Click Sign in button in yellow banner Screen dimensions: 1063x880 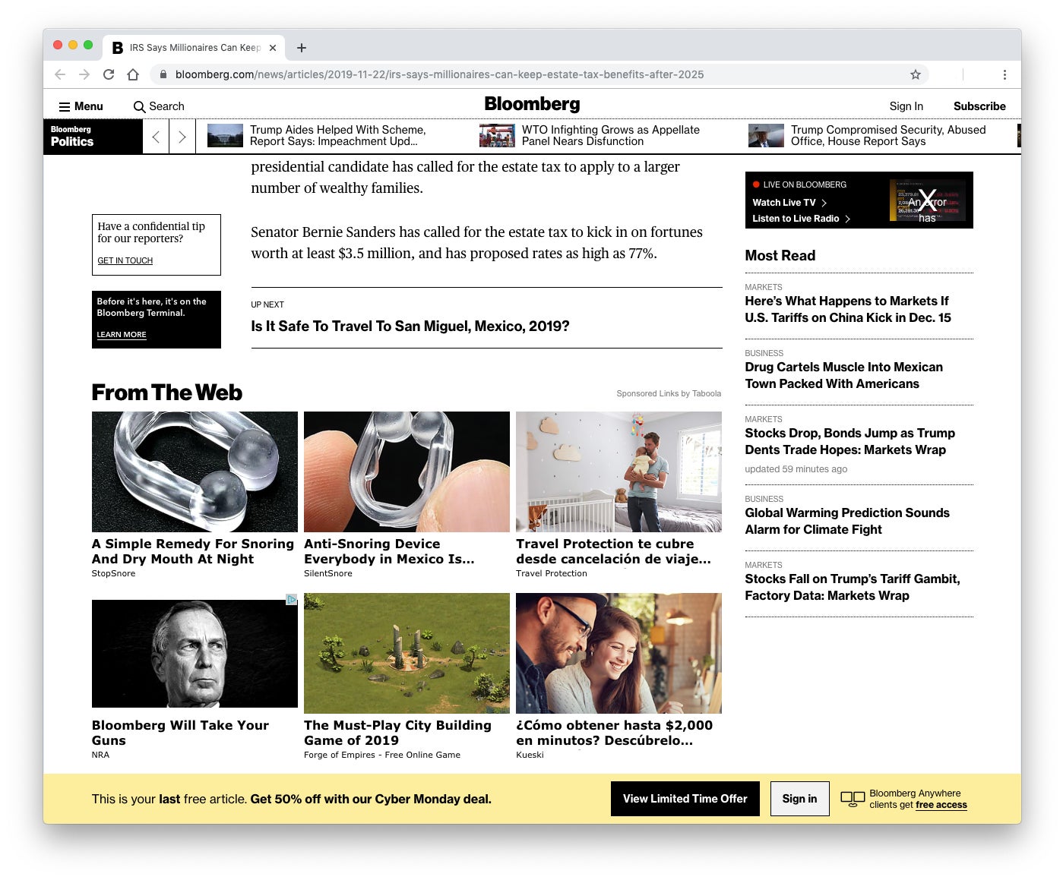[799, 799]
